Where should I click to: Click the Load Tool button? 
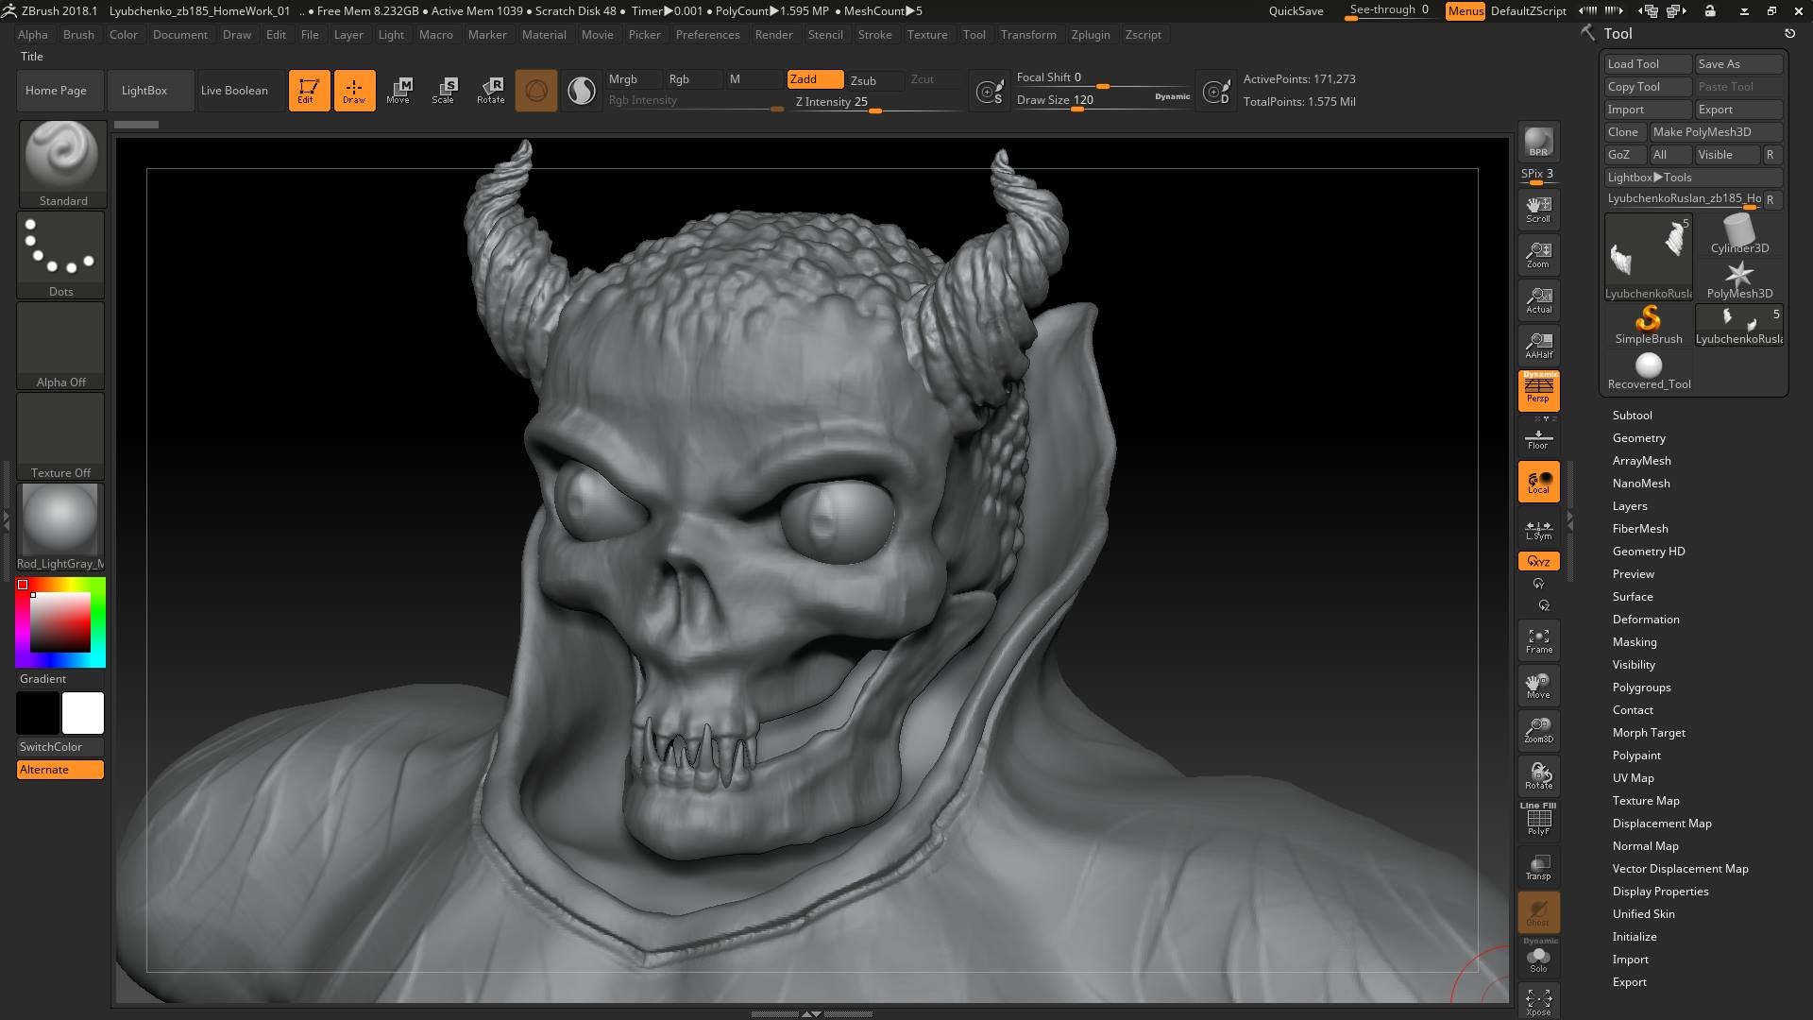pyautogui.click(x=1648, y=64)
